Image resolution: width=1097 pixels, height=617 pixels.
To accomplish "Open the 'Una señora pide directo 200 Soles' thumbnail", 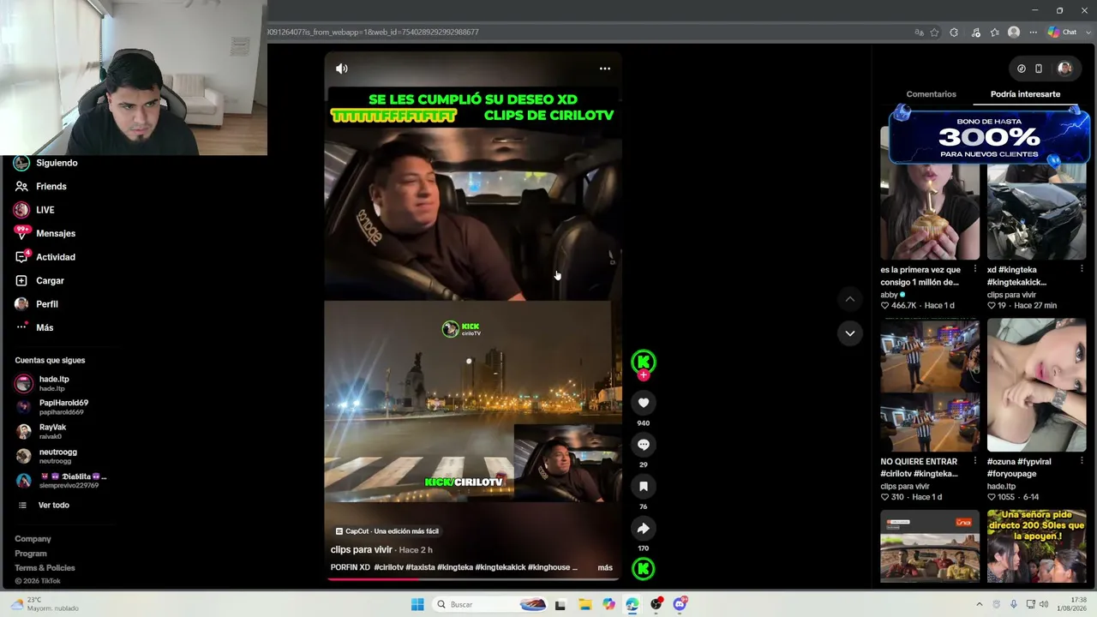I will click(1036, 547).
